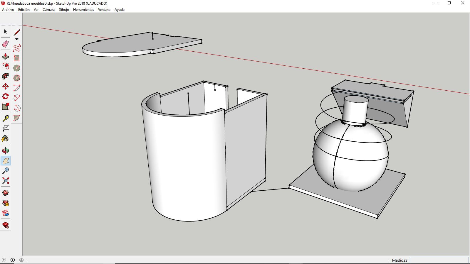470x264 pixels.
Task: Select the Follow Me tool
Action: coord(6,67)
